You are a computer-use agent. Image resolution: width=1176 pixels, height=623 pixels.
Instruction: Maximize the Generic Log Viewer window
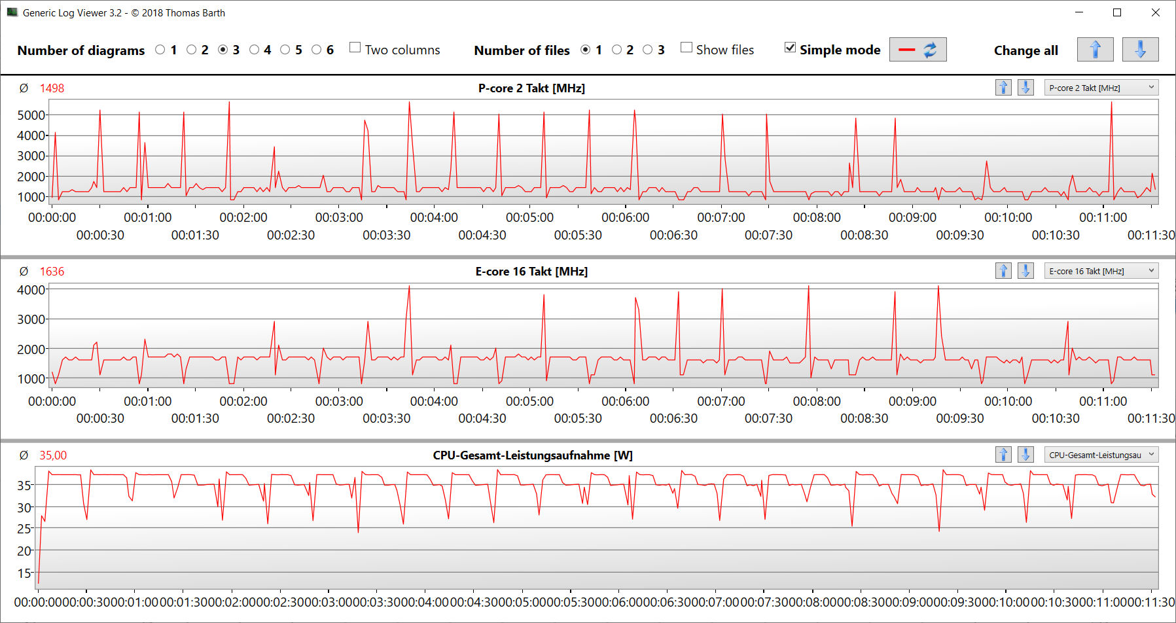tap(1117, 12)
